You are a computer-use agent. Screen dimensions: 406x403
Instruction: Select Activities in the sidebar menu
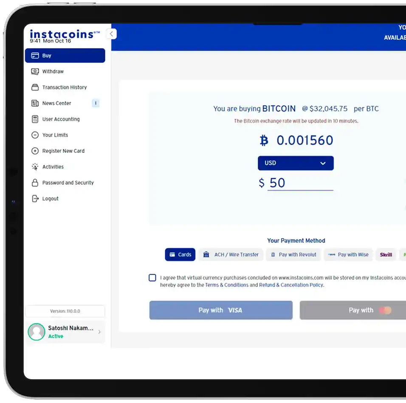pyautogui.click(x=53, y=167)
